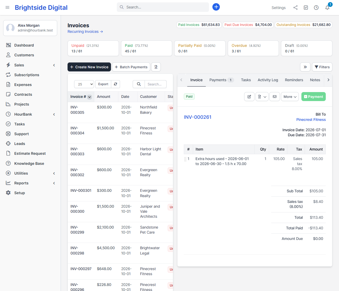Select the Invoice tab
The width and height of the screenshot is (339, 291).
(x=196, y=80)
